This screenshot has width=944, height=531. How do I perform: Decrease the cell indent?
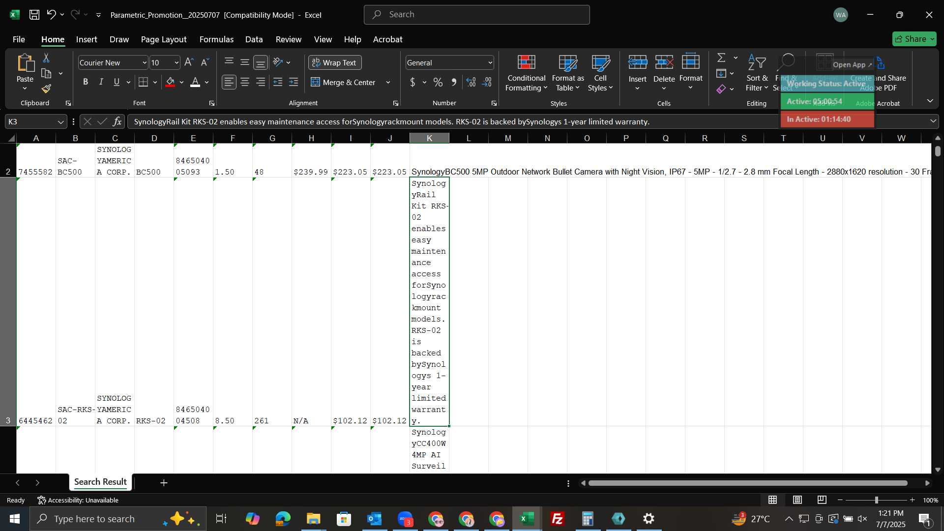278,82
